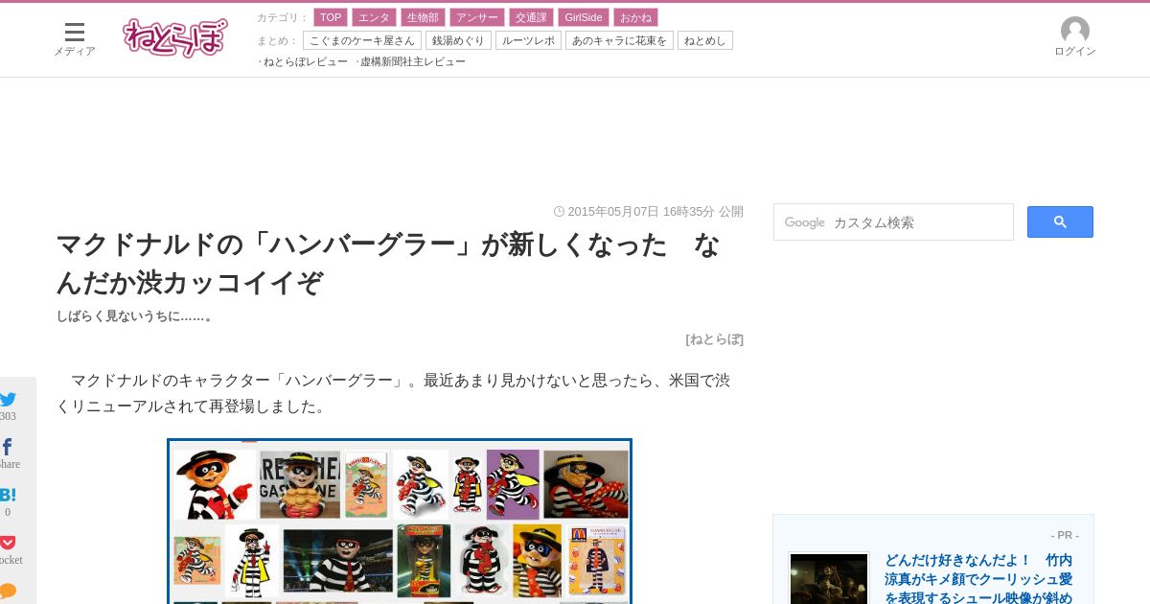Share article via Facebook icon
The height and width of the screenshot is (604, 1150).
(x=7, y=447)
